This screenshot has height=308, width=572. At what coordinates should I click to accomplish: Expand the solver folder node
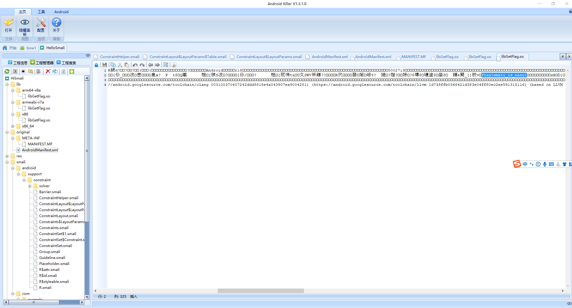click(x=30, y=186)
